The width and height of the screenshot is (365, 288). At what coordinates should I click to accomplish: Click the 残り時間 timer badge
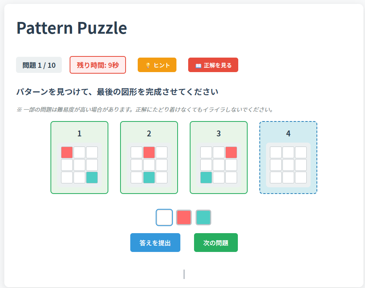[x=98, y=65]
